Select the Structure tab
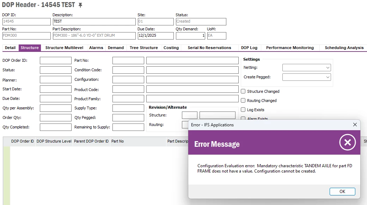Image resolution: width=367 pixels, height=205 pixels. (x=30, y=48)
